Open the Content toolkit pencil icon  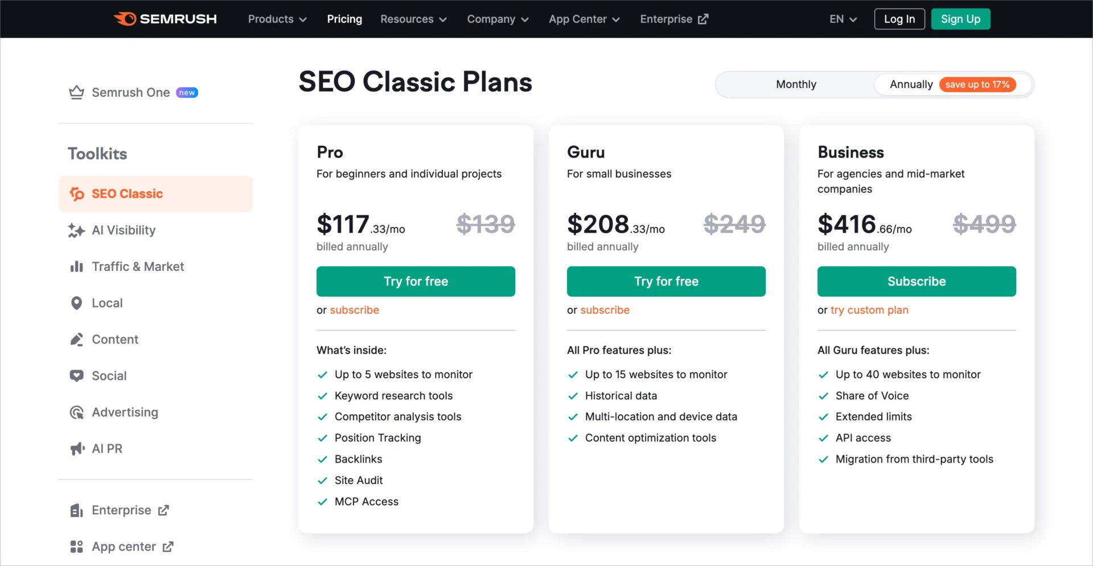(77, 340)
